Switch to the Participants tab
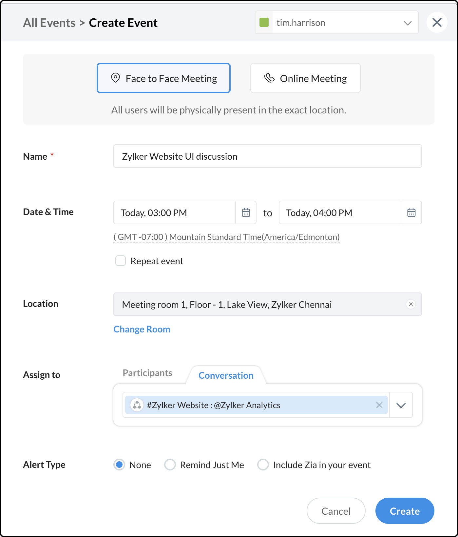Screen dimensions: 458x537 click(147, 373)
